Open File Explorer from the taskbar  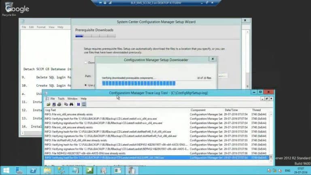tap(47, 171)
